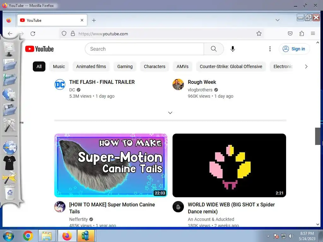Screen dimensions: 323x242
Task: Open a new tab with plus
Action: (x=94, y=20)
